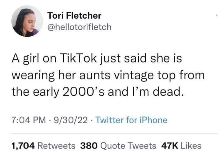218x157 pixels.
Task: Click the tweet's first line of text
Action: pos(97,59)
